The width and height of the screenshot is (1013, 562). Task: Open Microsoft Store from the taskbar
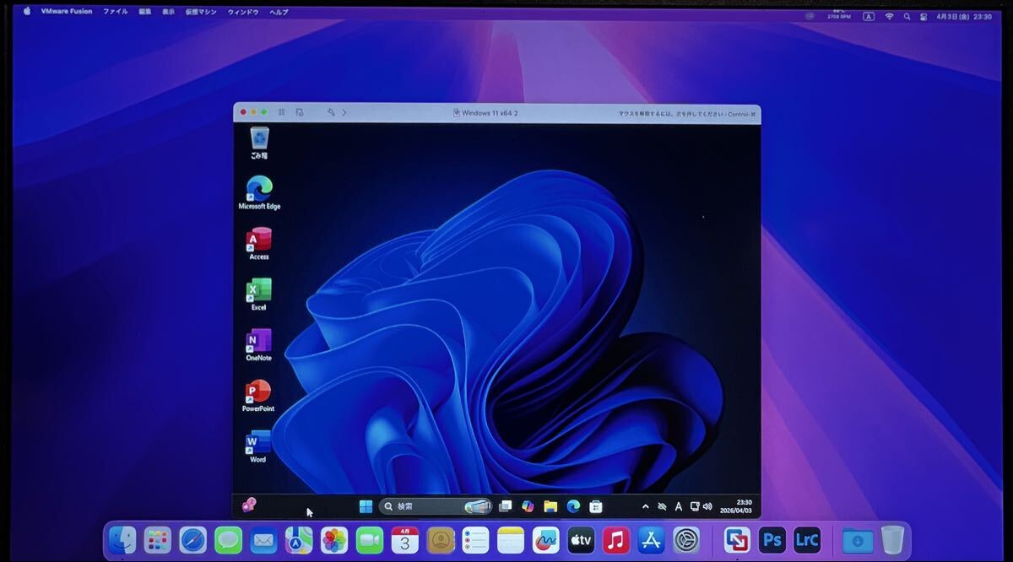[596, 506]
